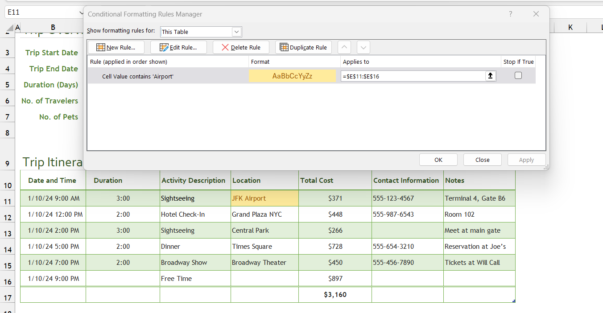
Task: Open Edit Rule dialog
Action: [x=178, y=47]
